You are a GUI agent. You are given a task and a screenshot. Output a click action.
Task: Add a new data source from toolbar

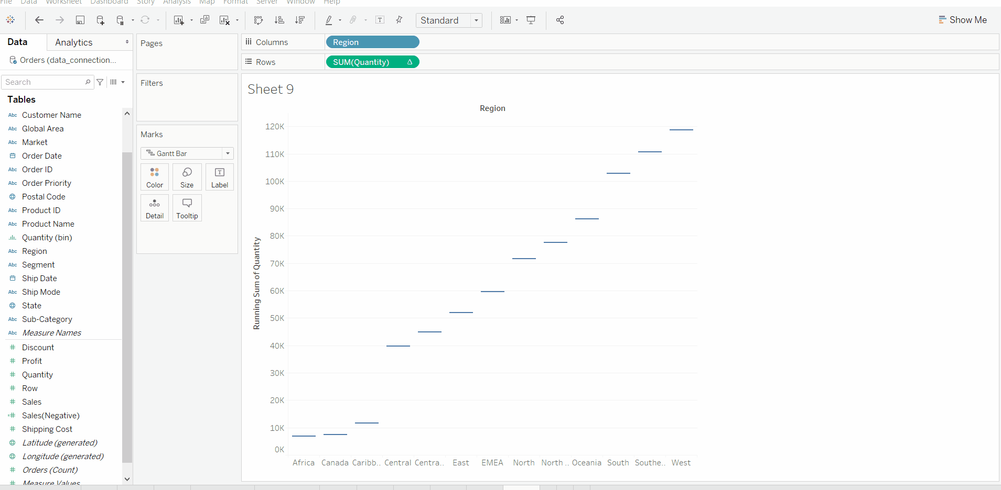[x=100, y=20]
